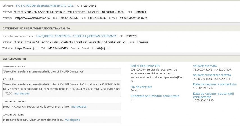
Task: Click the ofertant country value Romania
Action: pos(140,12)
